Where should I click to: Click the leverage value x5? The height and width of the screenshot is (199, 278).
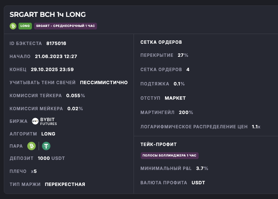pos(34,171)
